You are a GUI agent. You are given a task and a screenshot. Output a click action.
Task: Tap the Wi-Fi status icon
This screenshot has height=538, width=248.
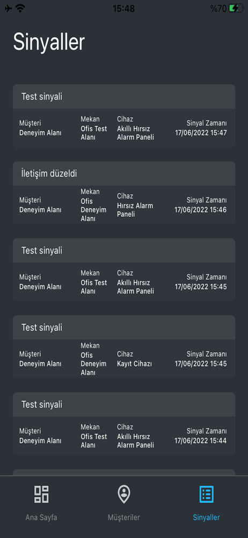pos(21,9)
